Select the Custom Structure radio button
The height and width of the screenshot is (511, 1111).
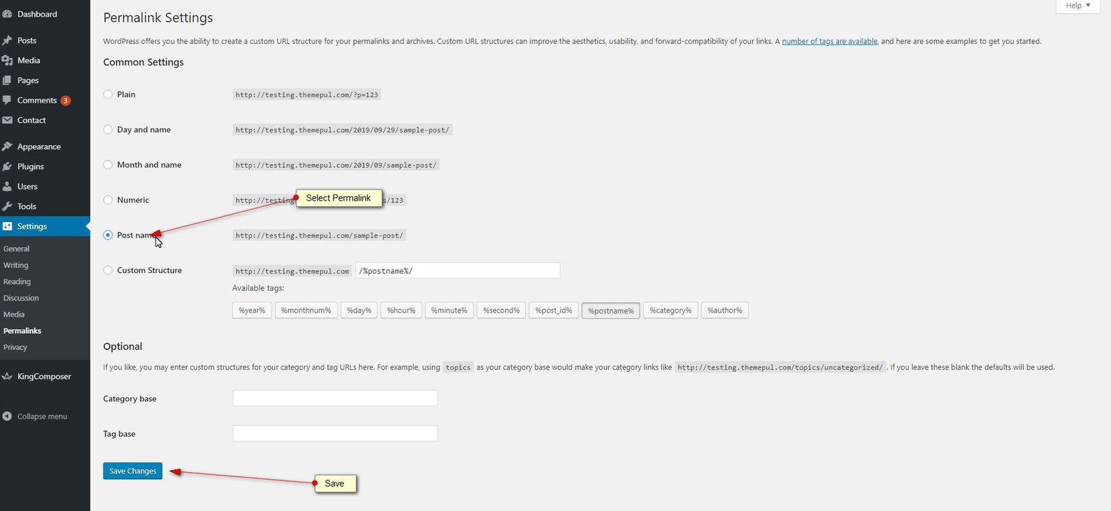pos(108,270)
